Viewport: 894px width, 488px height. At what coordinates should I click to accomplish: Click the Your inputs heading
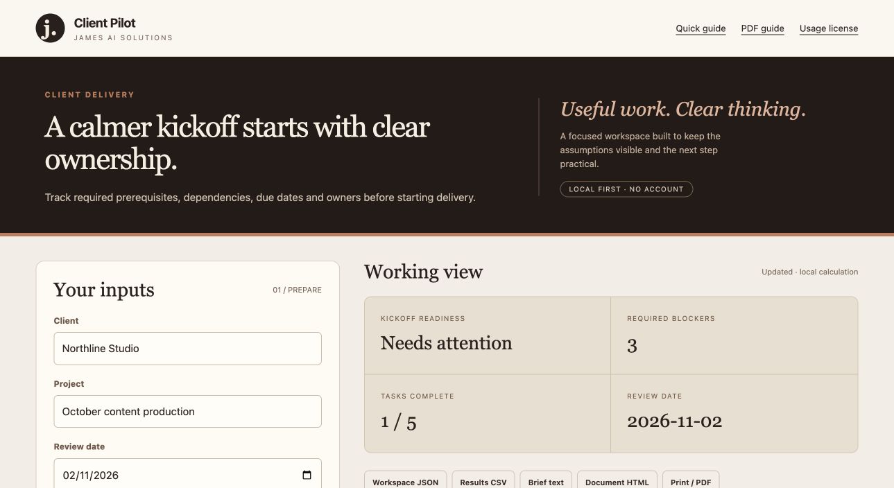click(104, 290)
